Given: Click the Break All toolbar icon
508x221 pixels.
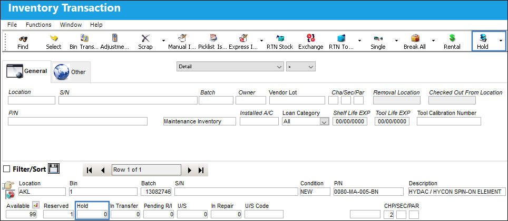Looking at the screenshot, I should [415, 38].
